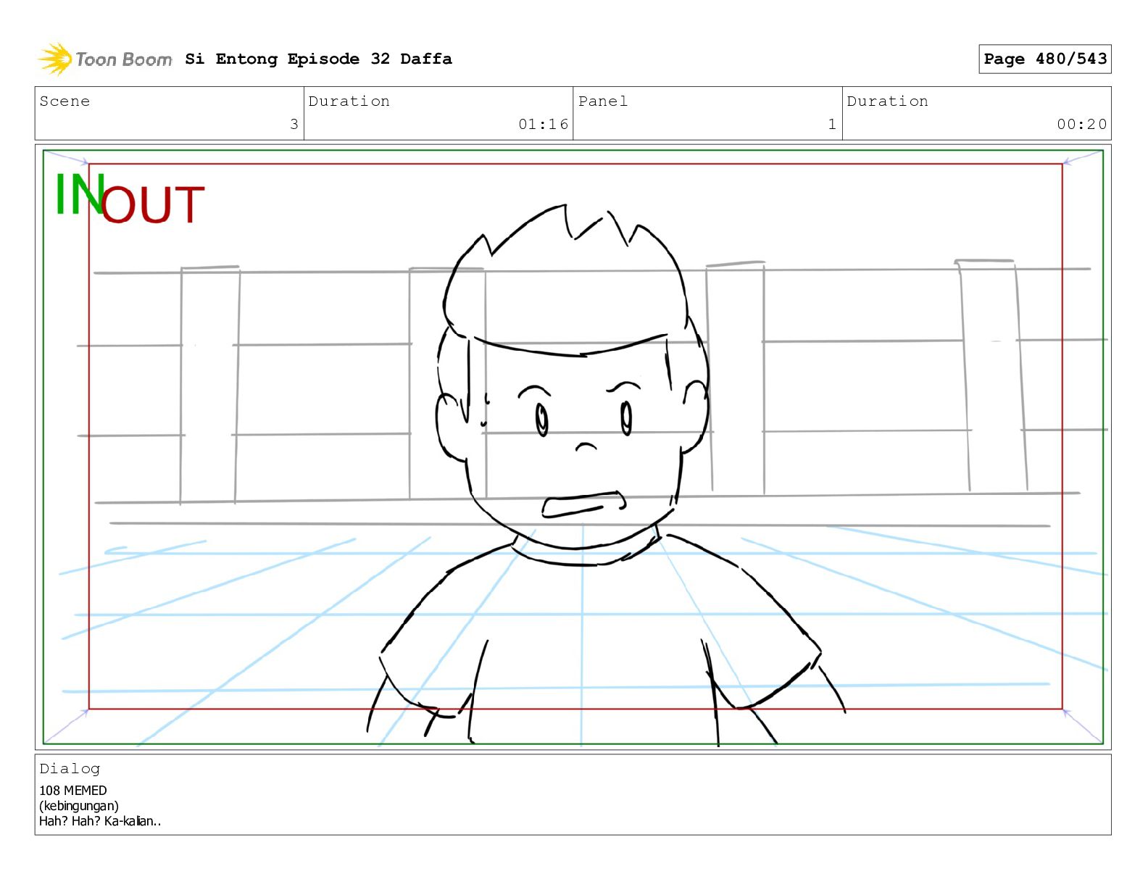Click the Toon Boom logo

coord(105,59)
